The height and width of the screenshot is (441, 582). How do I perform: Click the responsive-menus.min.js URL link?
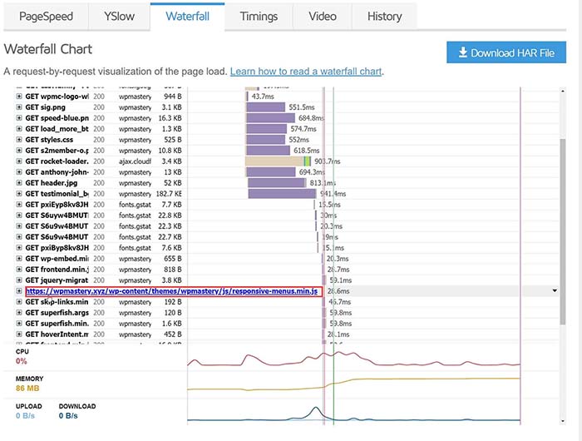coord(173,291)
